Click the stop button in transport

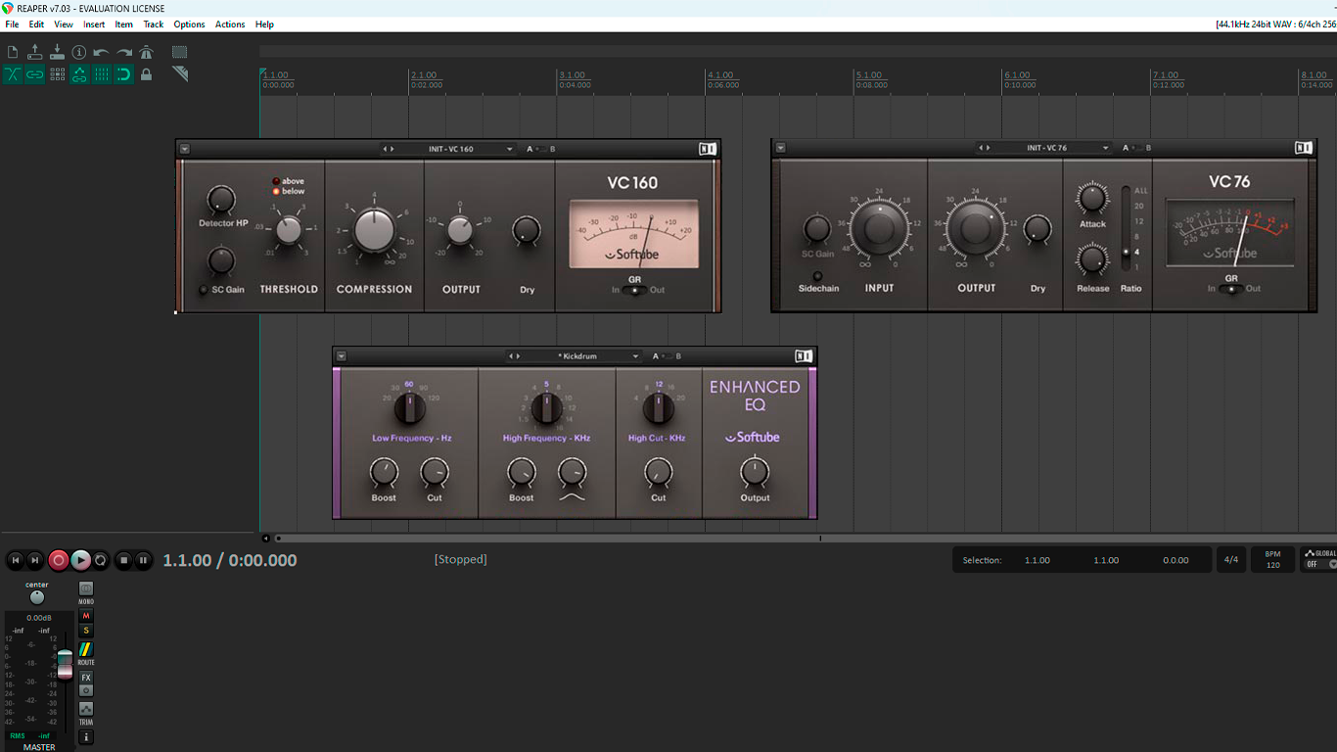pyautogui.click(x=123, y=560)
